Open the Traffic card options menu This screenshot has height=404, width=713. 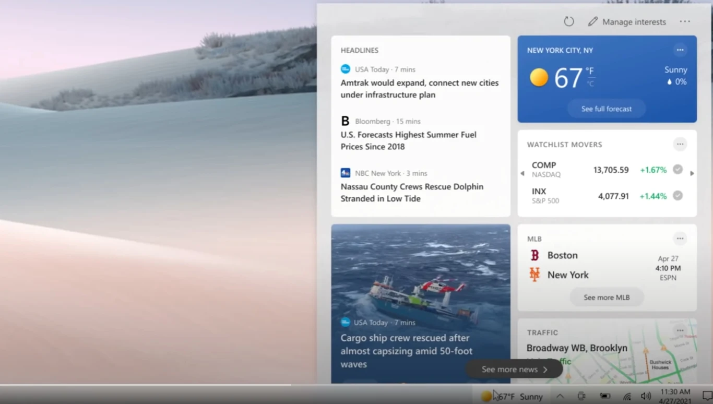[680, 330]
